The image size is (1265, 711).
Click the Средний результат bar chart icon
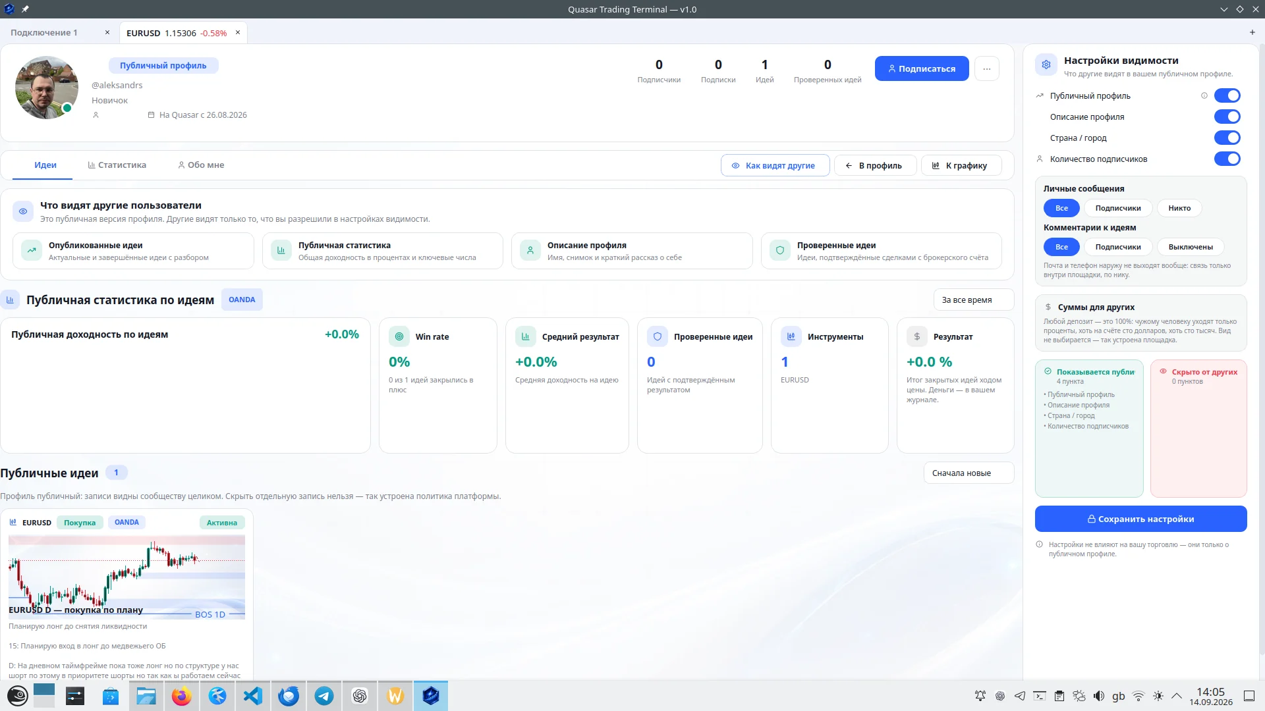525,336
